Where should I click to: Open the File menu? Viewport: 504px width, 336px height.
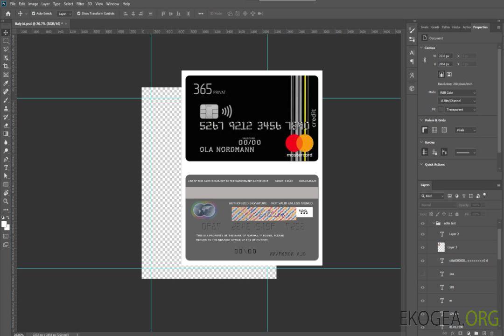click(x=13, y=4)
